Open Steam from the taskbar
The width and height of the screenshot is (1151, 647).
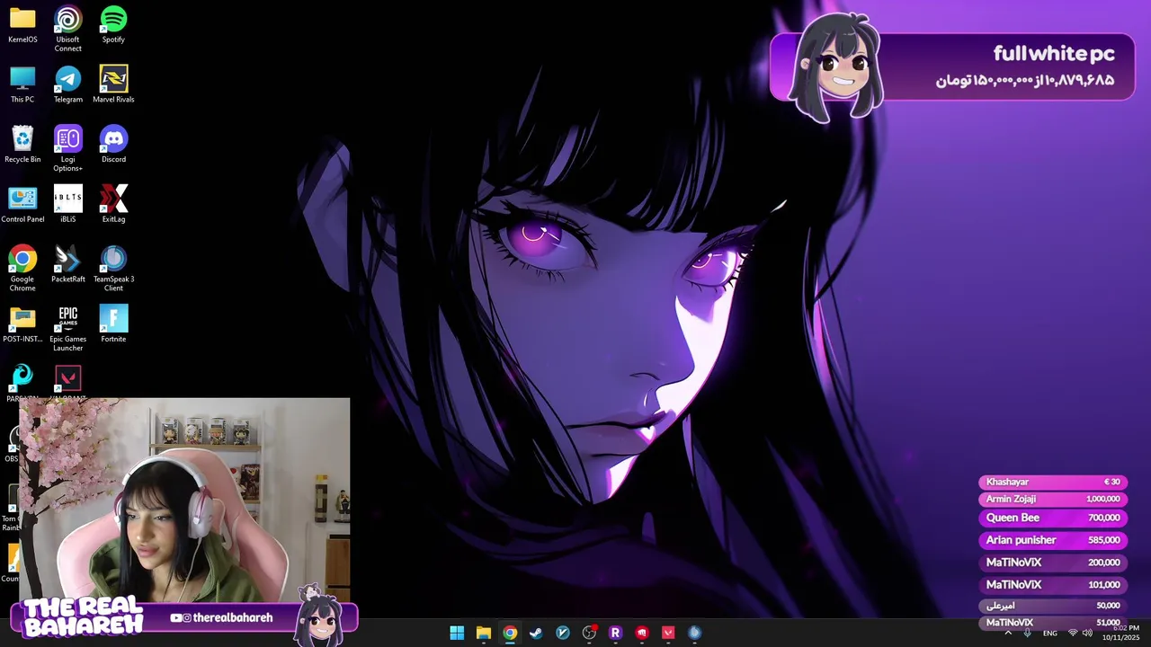point(536,633)
